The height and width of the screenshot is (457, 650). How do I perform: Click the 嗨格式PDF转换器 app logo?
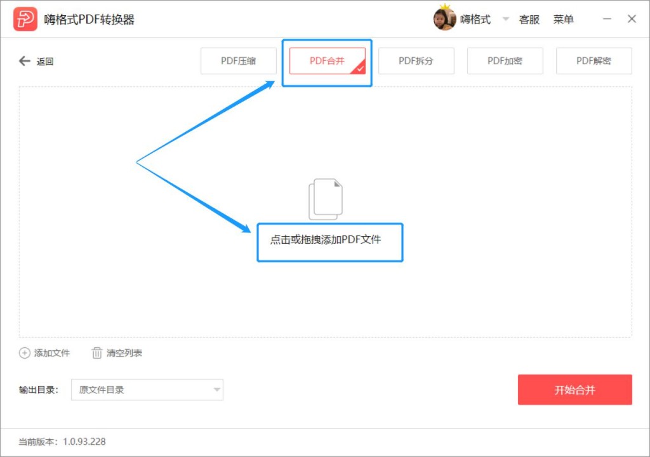[25, 19]
